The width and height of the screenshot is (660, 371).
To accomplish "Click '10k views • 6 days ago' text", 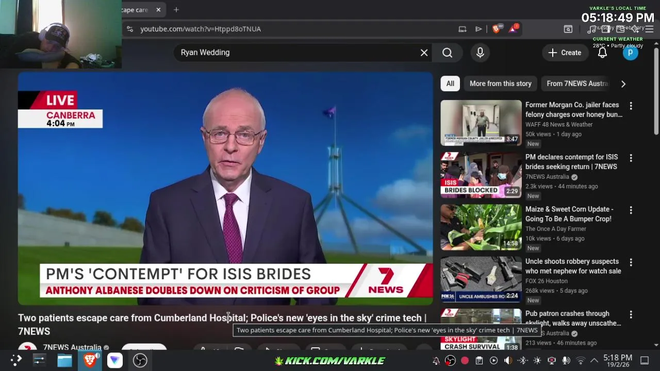I will coord(555,239).
